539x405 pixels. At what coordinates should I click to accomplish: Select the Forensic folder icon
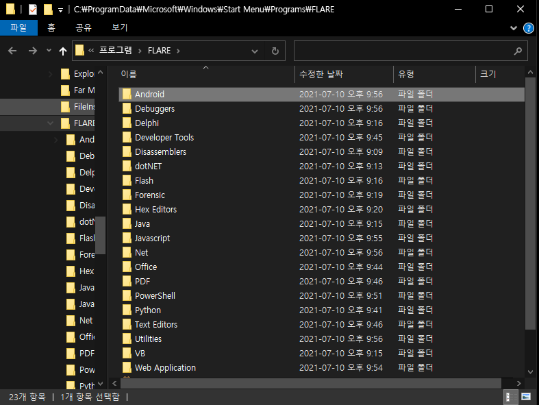point(127,195)
